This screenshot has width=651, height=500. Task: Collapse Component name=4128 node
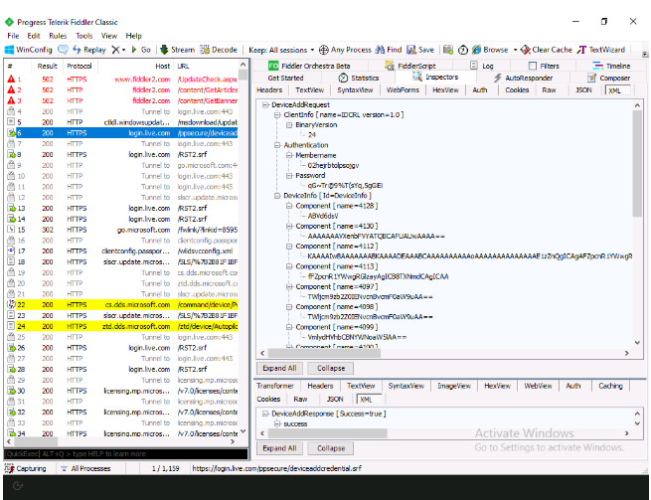click(289, 206)
